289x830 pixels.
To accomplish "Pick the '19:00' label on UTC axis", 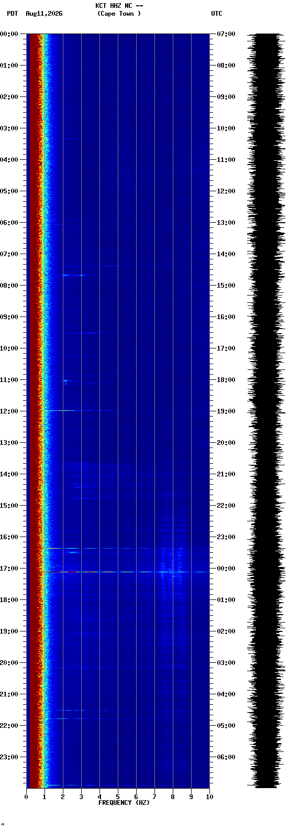I will pos(226,411).
